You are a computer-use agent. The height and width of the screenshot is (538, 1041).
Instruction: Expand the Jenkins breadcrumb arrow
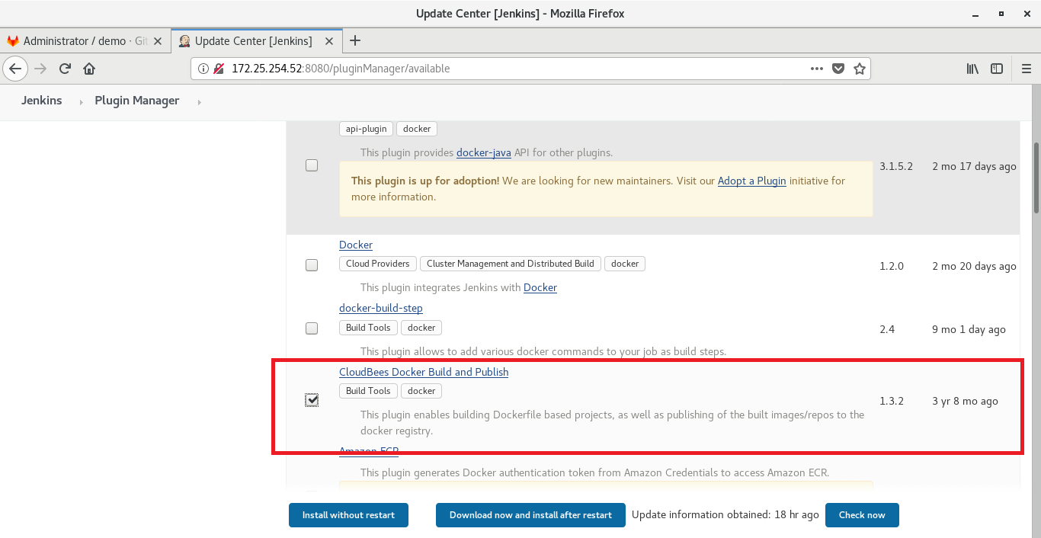[82, 101]
